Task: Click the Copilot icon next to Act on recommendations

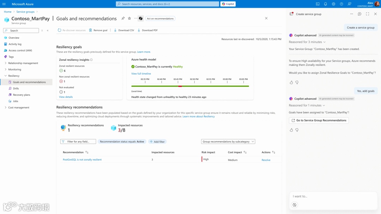Action: point(141,18)
